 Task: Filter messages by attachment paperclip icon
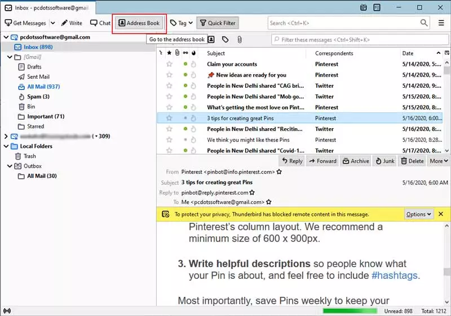pos(239,39)
